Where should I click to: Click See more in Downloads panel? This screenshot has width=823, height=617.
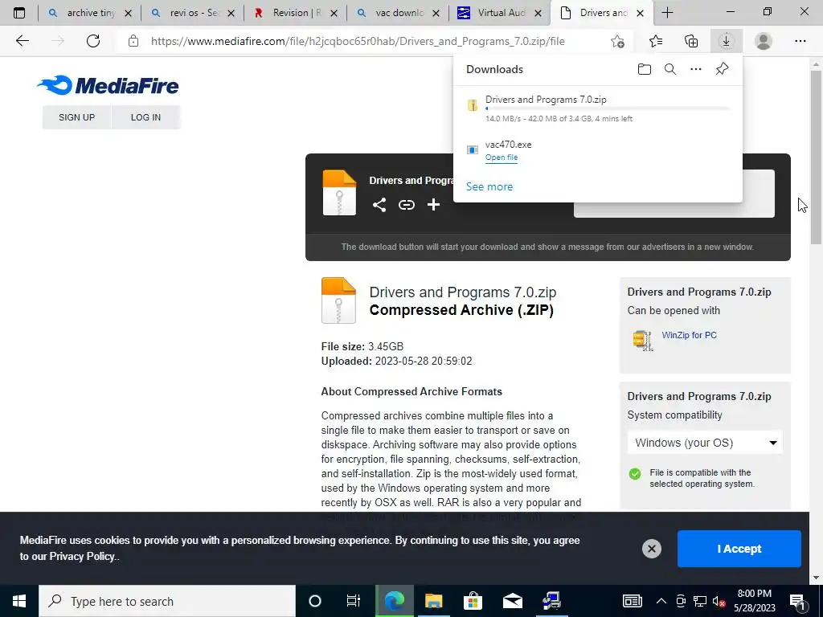click(489, 186)
